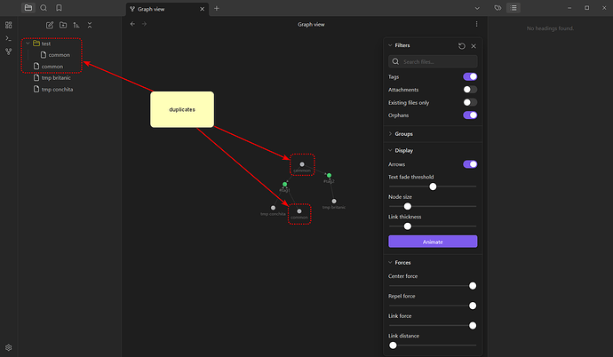613x357 pixels.
Task: Toggle the Tags filter switch
Action: (470, 76)
